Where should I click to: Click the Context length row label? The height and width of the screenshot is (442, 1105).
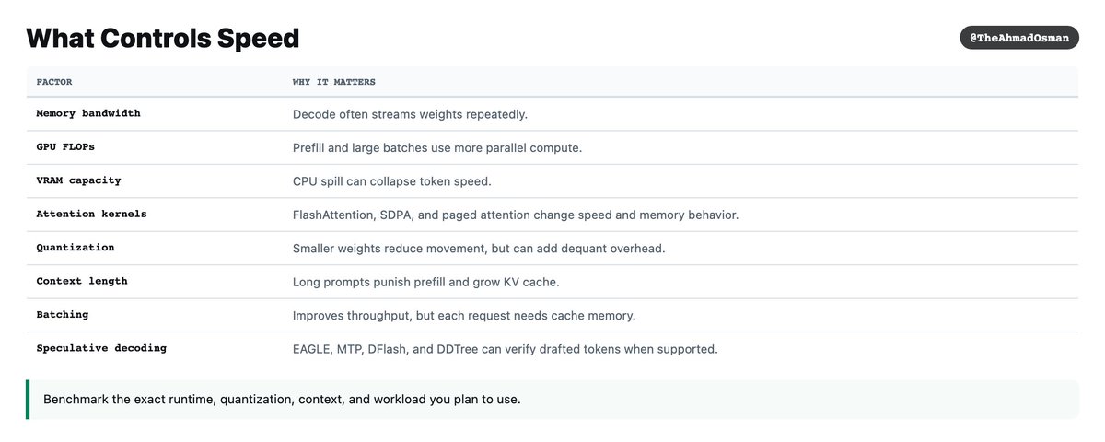tap(82, 281)
